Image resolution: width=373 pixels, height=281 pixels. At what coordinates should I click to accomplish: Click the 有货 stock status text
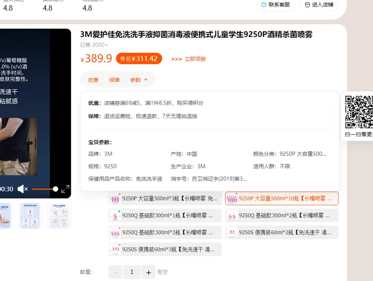162,272
